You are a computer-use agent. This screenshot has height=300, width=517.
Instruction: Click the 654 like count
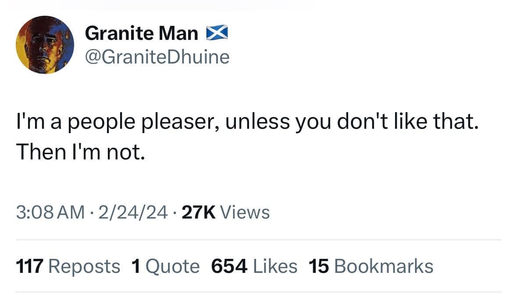[229, 266]
